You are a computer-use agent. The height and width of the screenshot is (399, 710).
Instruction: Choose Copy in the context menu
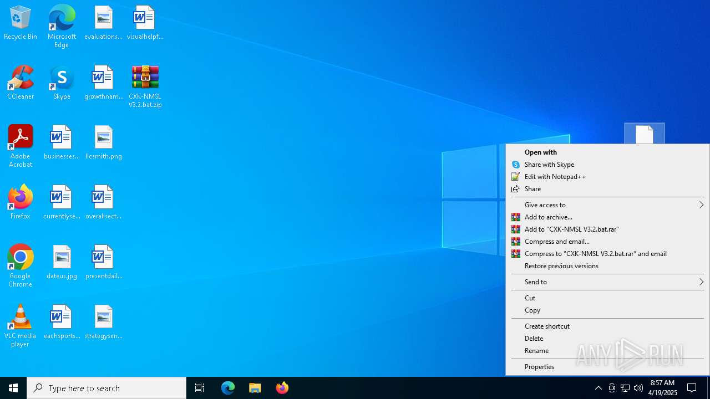coord(607,310)
